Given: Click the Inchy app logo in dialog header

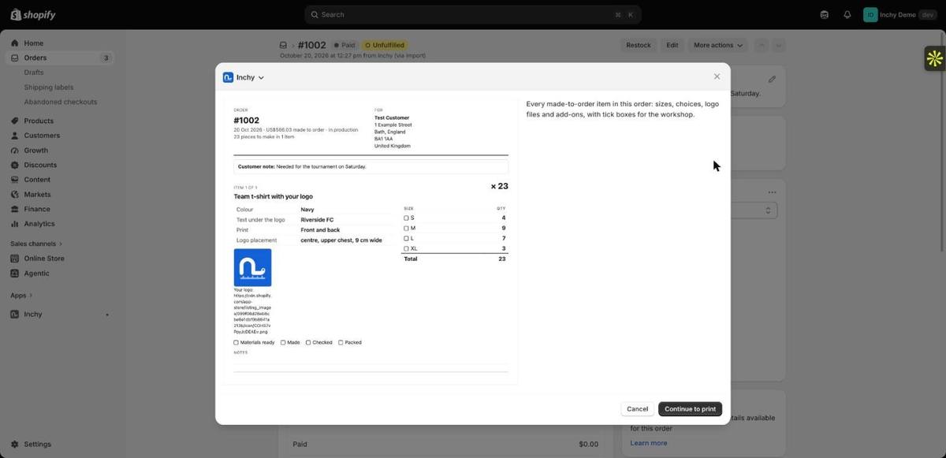Looking at the screenshot, I should pos(228,77).
